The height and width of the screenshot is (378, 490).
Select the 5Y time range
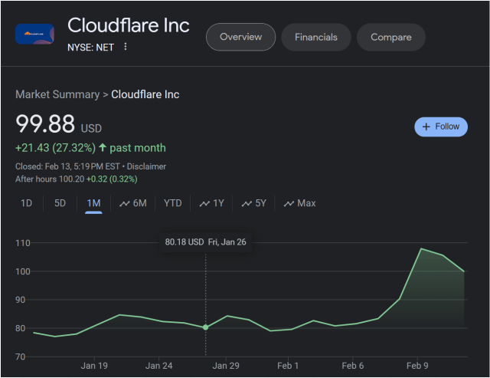[x=253, y=203]
